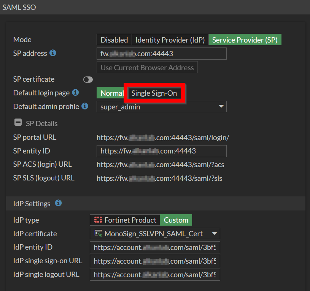
Task: Click the SP address input field
Action: (162, 54)
